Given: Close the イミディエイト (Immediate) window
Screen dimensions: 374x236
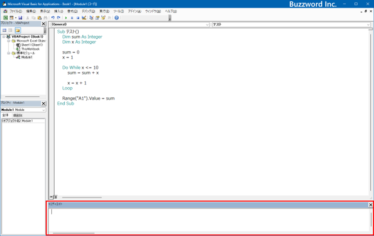Looking at the screenshot, I should (370, 205).
